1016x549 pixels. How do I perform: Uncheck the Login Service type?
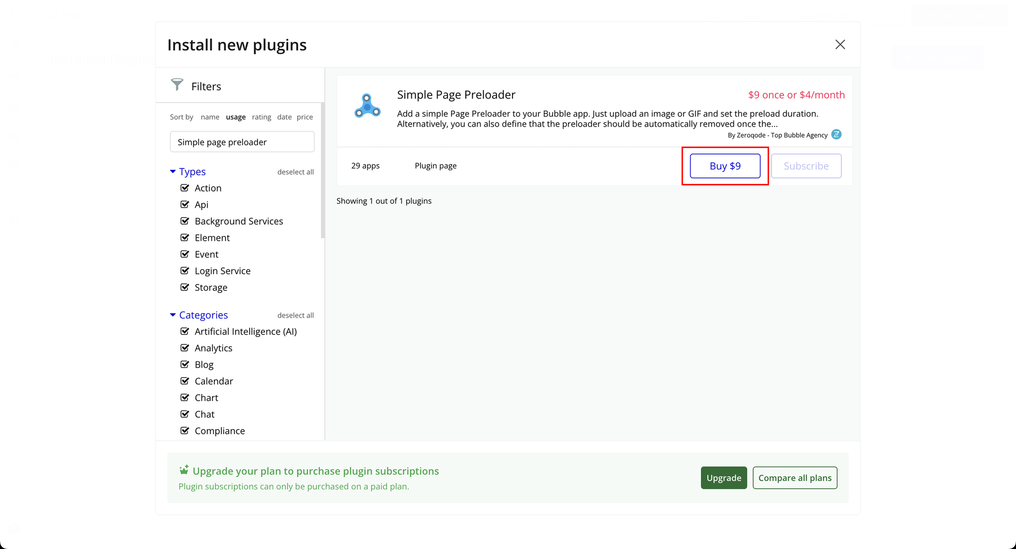click(x=185, y=271)
